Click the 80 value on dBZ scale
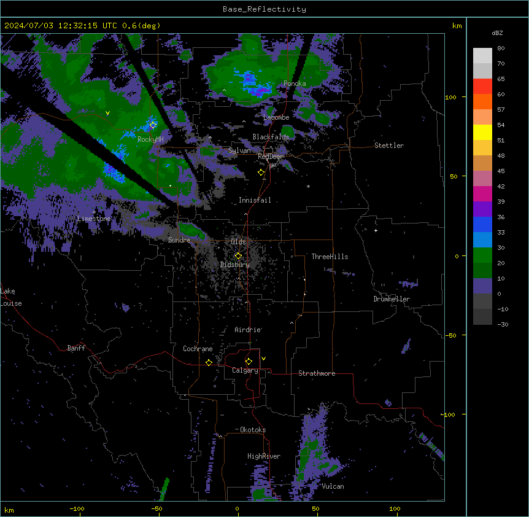 pyautogui.click(x=501, y=49)
